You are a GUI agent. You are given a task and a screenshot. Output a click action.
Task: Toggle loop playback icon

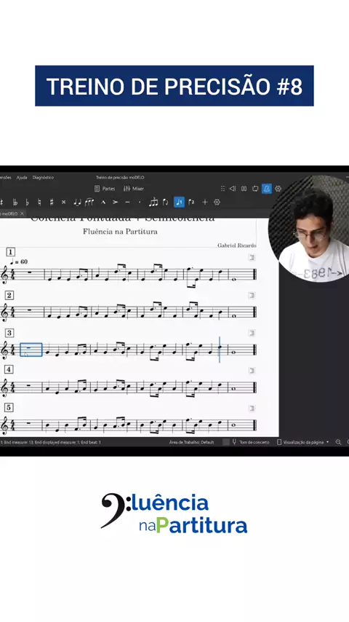(255, 189)
